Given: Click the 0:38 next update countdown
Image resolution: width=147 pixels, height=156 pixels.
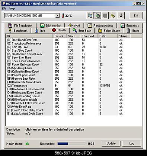Looking at the screenshot, I should pos(91,144).
